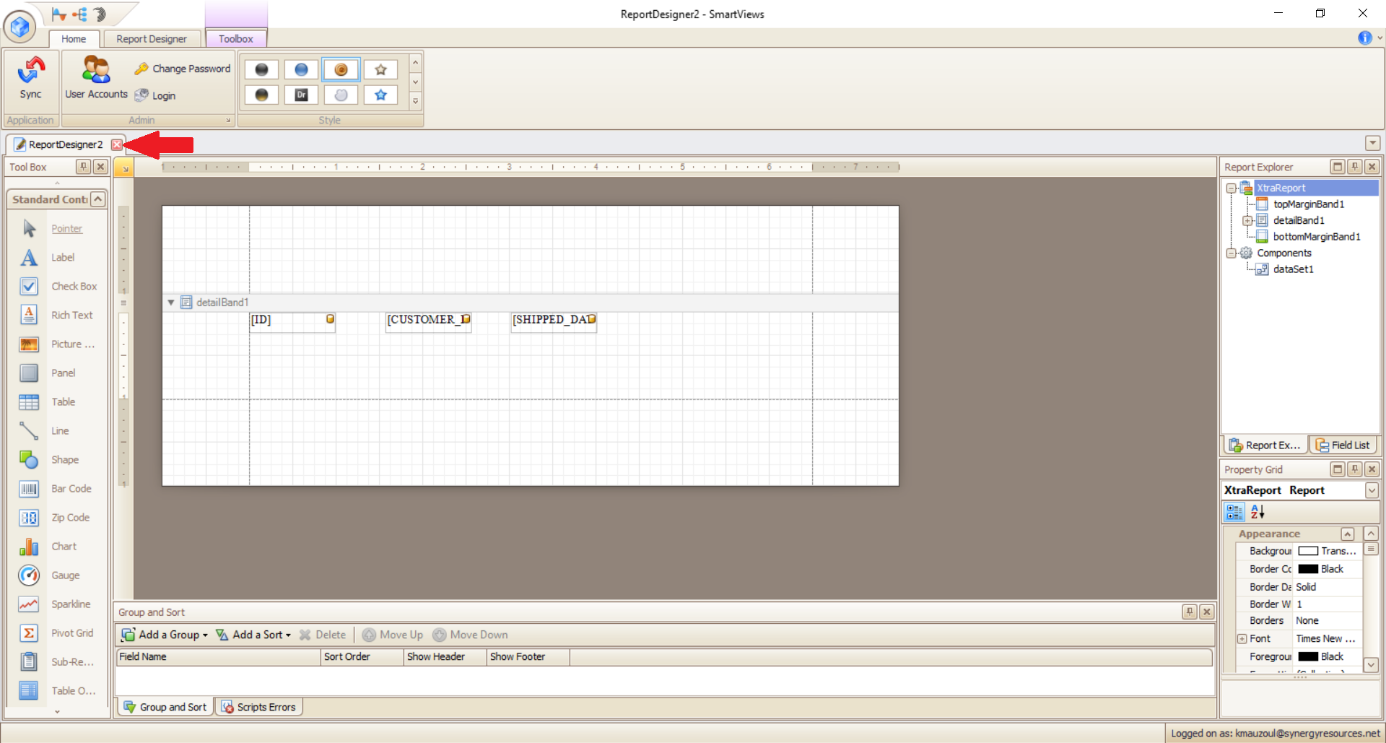Switch to the Toolbox ribbon tab
Screen dimensions: 1386x743
point(236,39)
